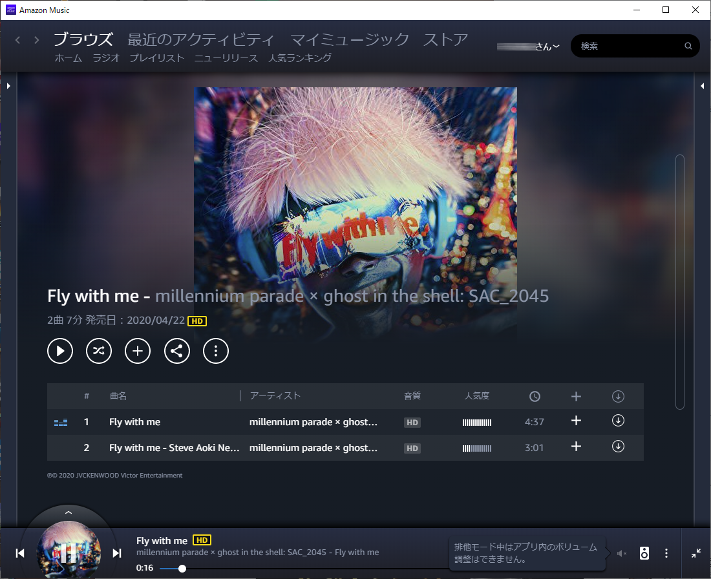Click the HD badge on track 1
This screenshot has width=711, height=579.
pos(412,423)
